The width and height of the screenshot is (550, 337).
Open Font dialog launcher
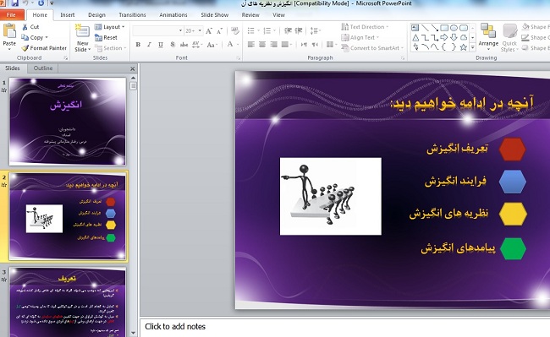click(238, 58)
